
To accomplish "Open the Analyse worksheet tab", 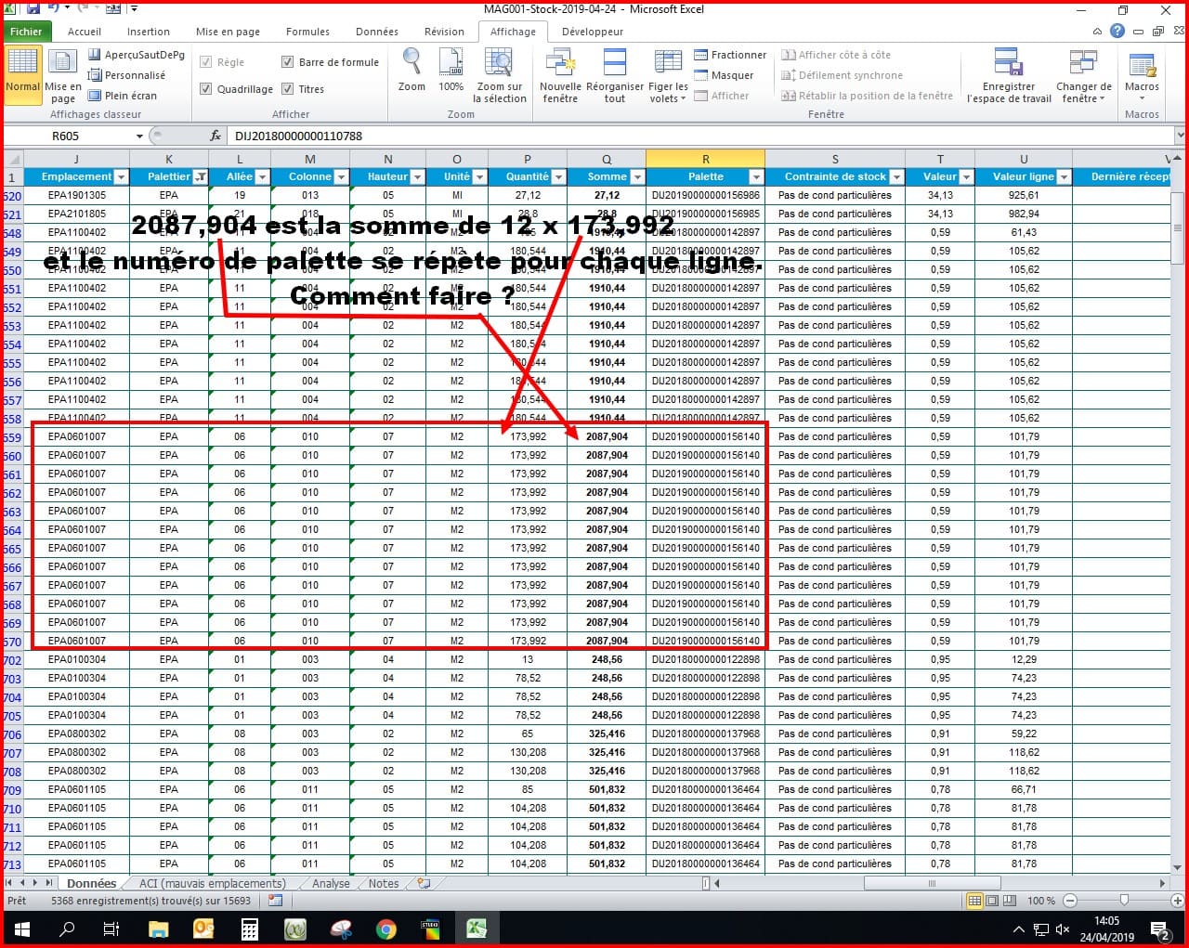I will point(331,883).
